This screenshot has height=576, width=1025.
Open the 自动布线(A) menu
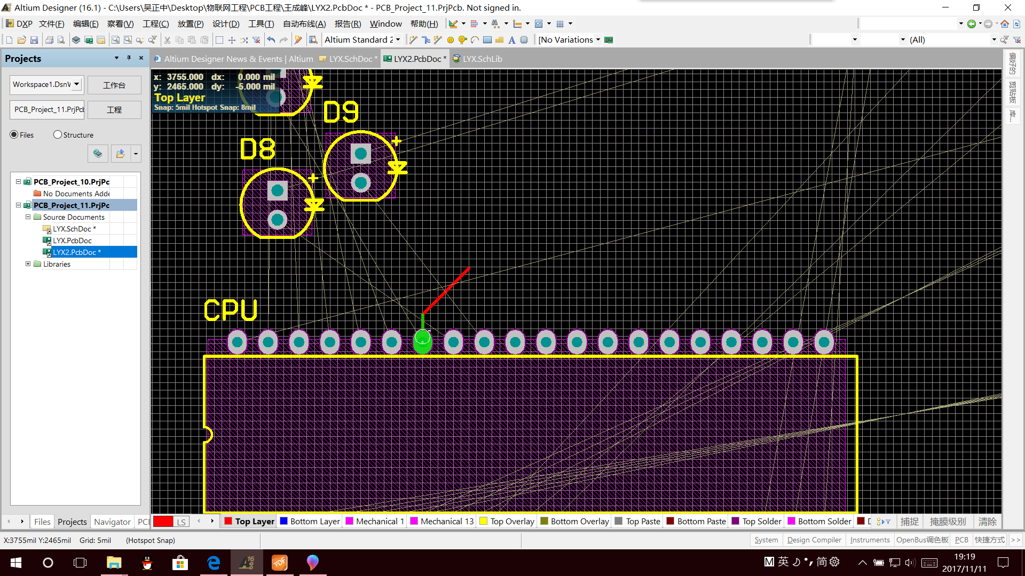click(x=304, y=24)
